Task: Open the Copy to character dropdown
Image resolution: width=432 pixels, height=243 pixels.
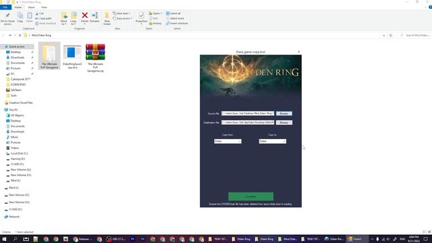Action: click(273, 141)
